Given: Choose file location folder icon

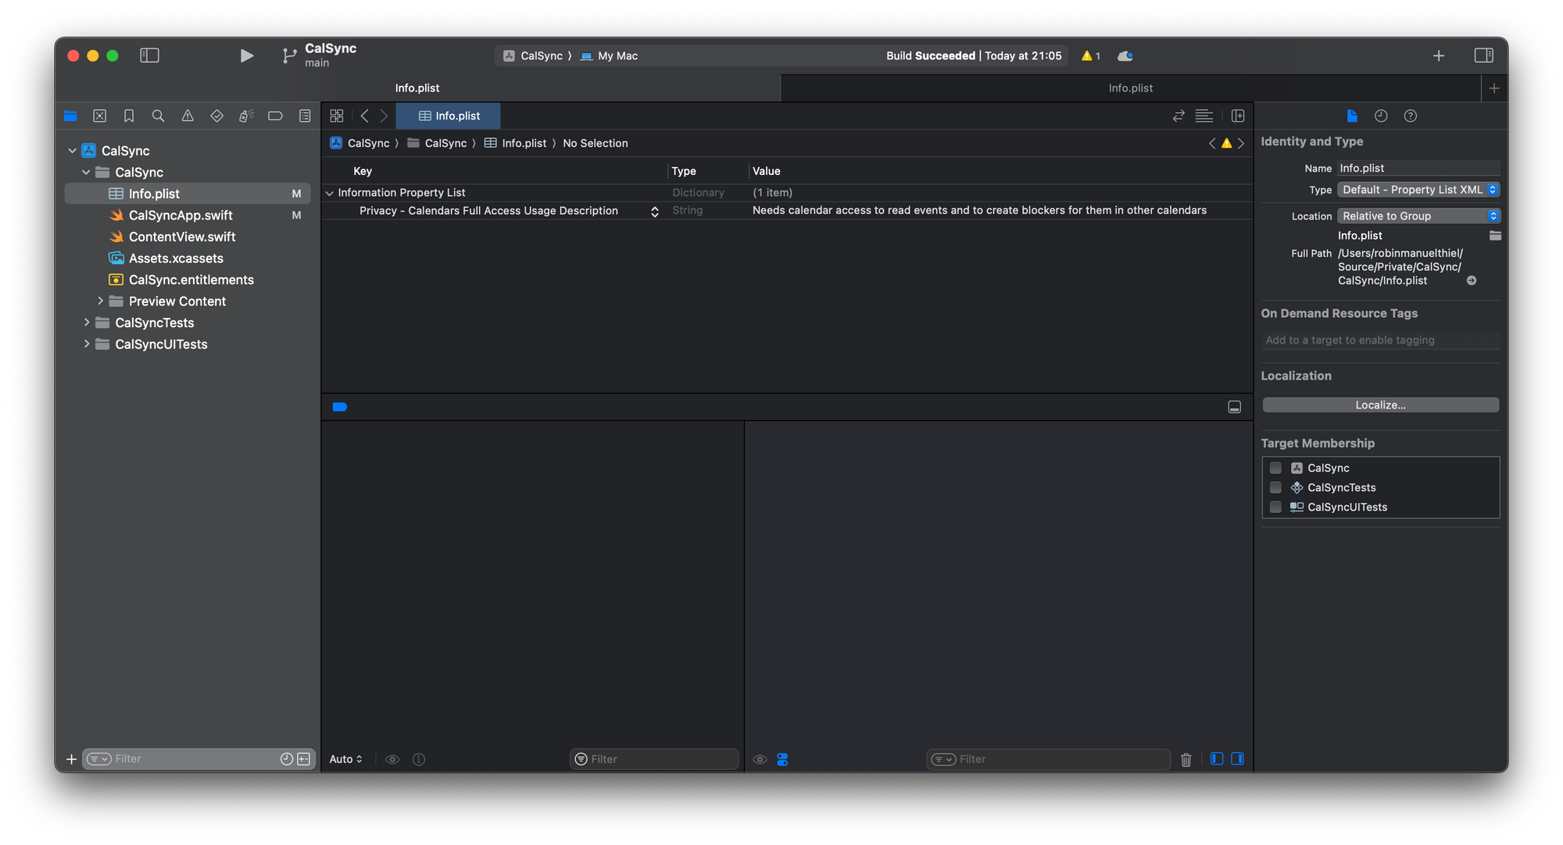Looking at the screenshot, I should pyautogui.click(x=1495, y=235).
